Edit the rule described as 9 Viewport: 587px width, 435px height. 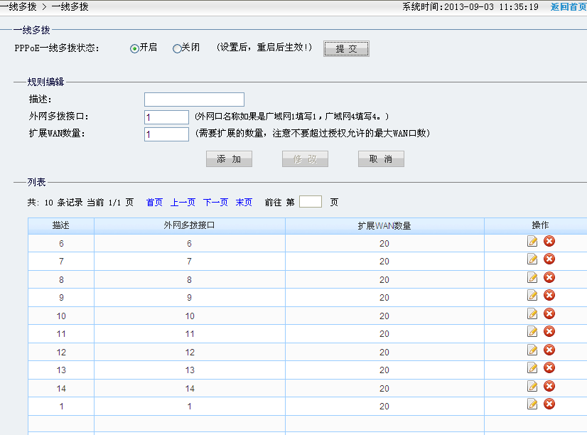tap(532, 296)
